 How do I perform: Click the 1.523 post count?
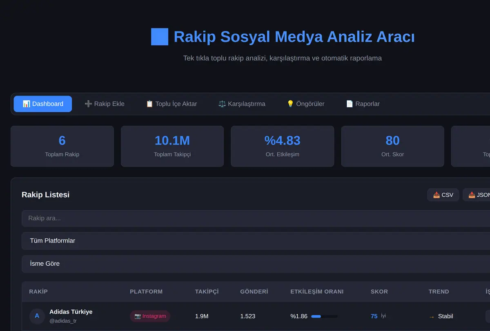click(248, 316)
